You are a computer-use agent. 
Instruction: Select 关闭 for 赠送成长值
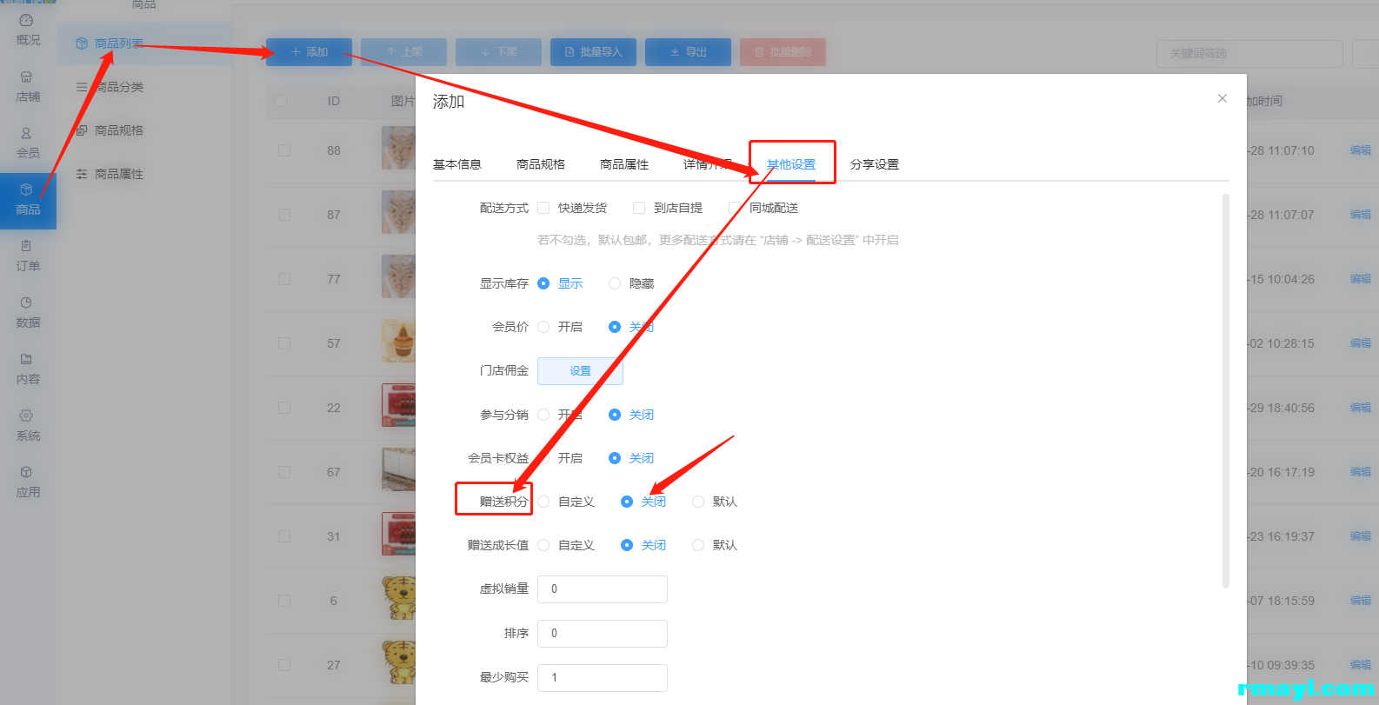[627, 545]
